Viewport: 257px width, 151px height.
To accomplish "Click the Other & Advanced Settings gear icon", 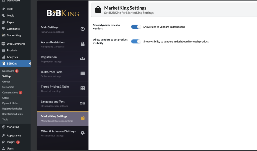I will click(83, 133).
